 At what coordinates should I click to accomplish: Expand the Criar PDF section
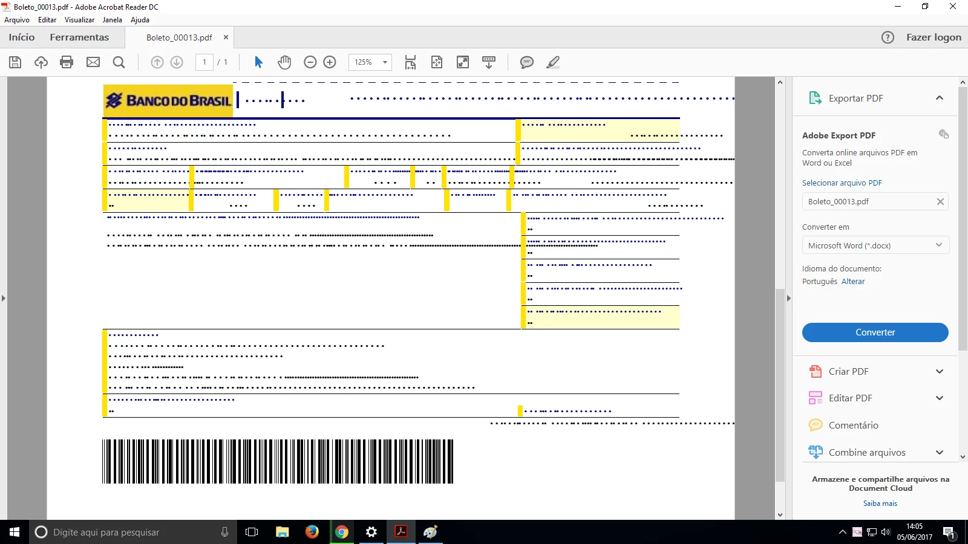tap(940, 372)
